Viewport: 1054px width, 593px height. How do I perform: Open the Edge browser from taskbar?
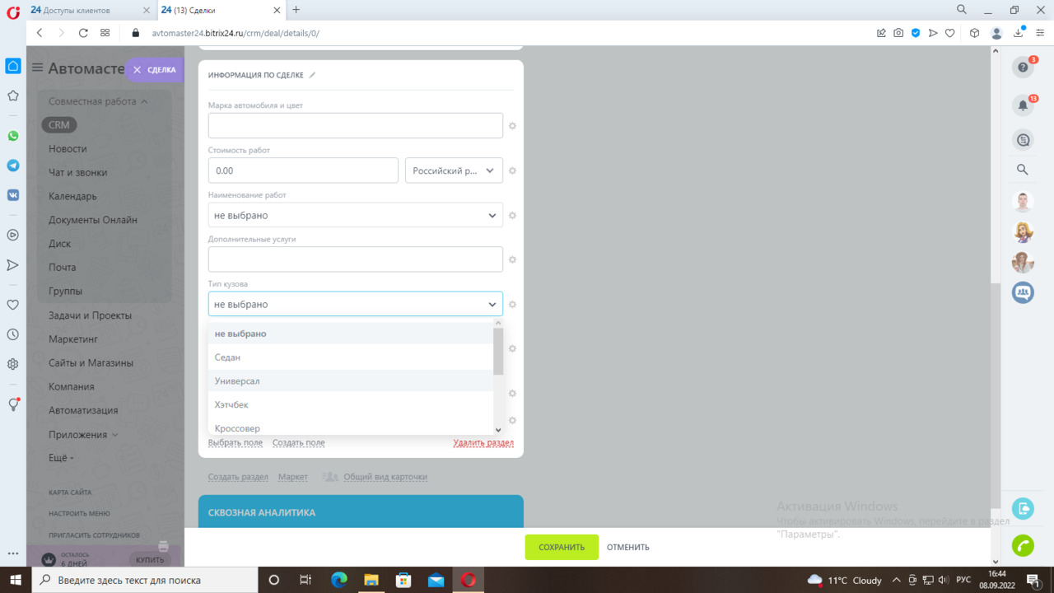338,580
